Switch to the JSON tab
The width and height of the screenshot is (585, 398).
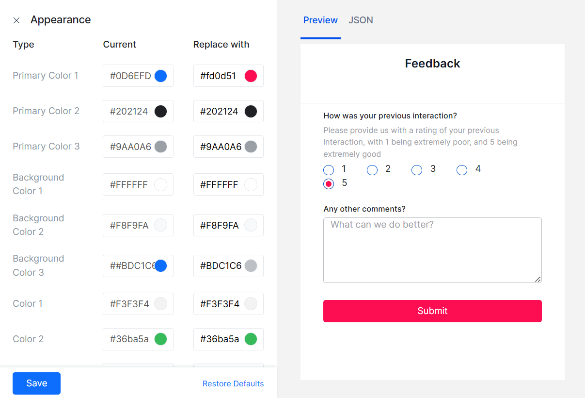coord(361,20)
